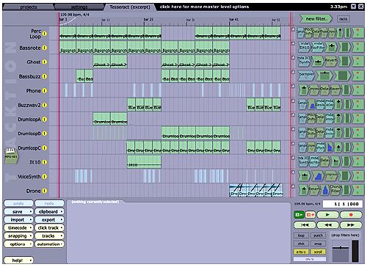Expand the automation arrow on Bassrote track

pyautogui.click(x=293, y=43)
